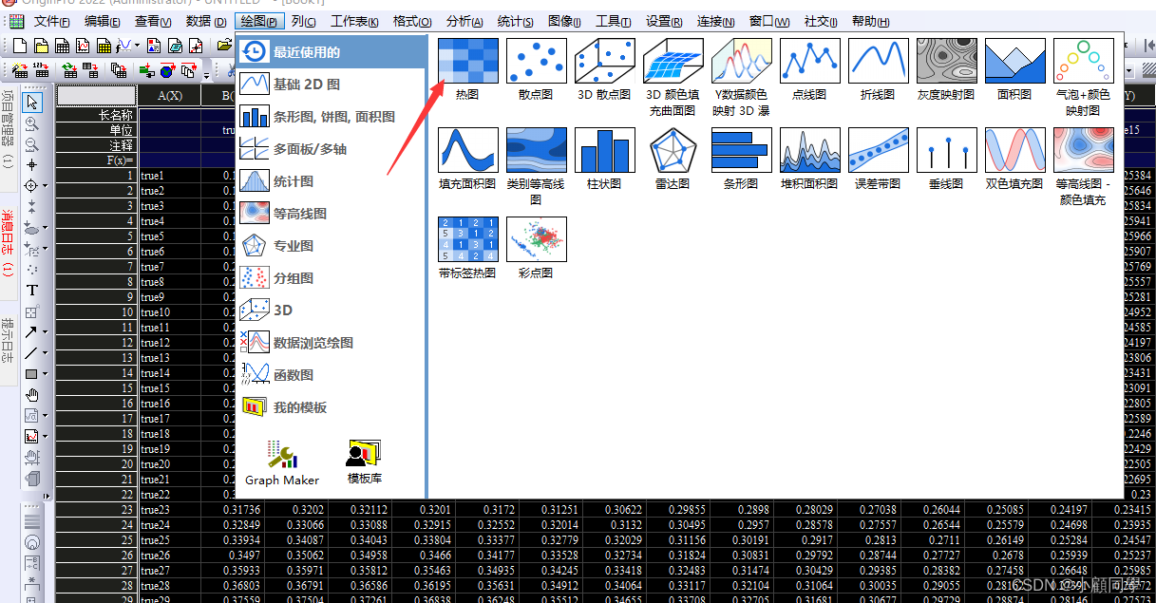Open the 3D plots category
This screenshot has height=603, width=1156.
click(x=331, y=311)
